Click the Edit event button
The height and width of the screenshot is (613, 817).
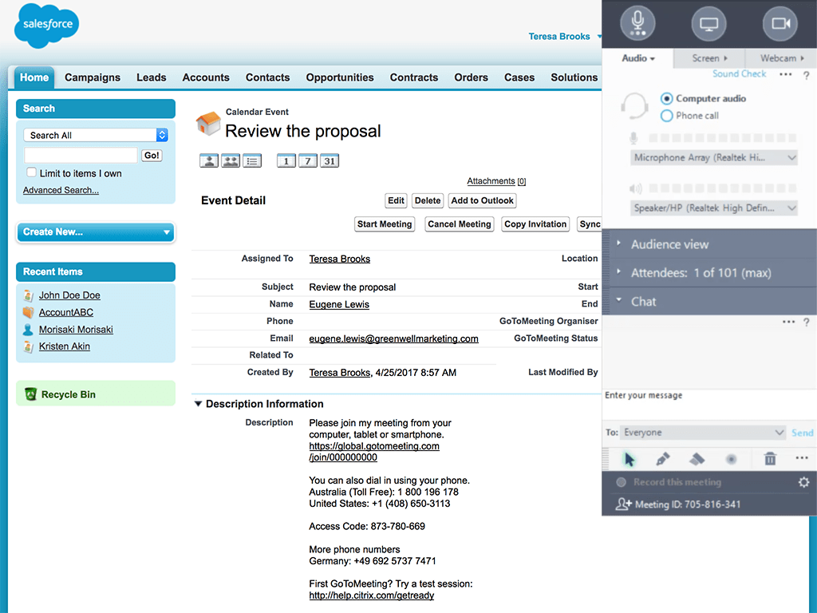[396, 200]
